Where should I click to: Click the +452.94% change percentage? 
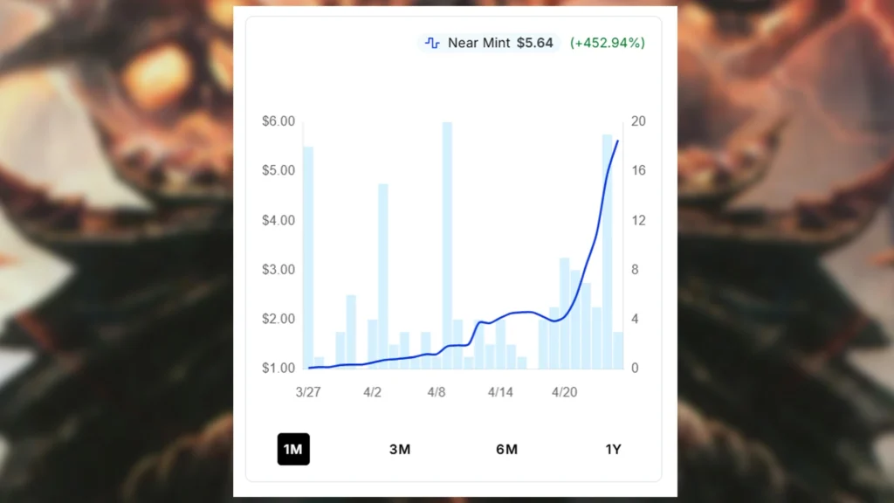pyautogui.click(x=608, y=43)
